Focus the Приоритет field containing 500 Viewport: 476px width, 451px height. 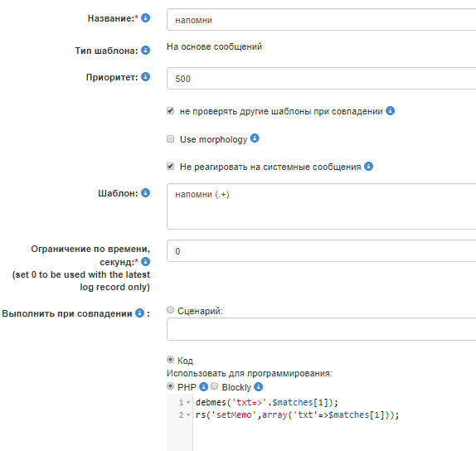(321, 79)
